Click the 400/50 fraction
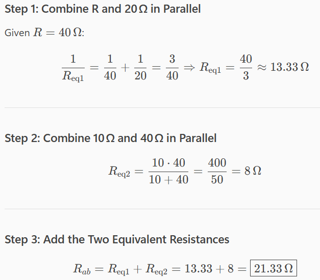This screenshot has width=320, height=280. pyautogui.click(x=217, y=172)
